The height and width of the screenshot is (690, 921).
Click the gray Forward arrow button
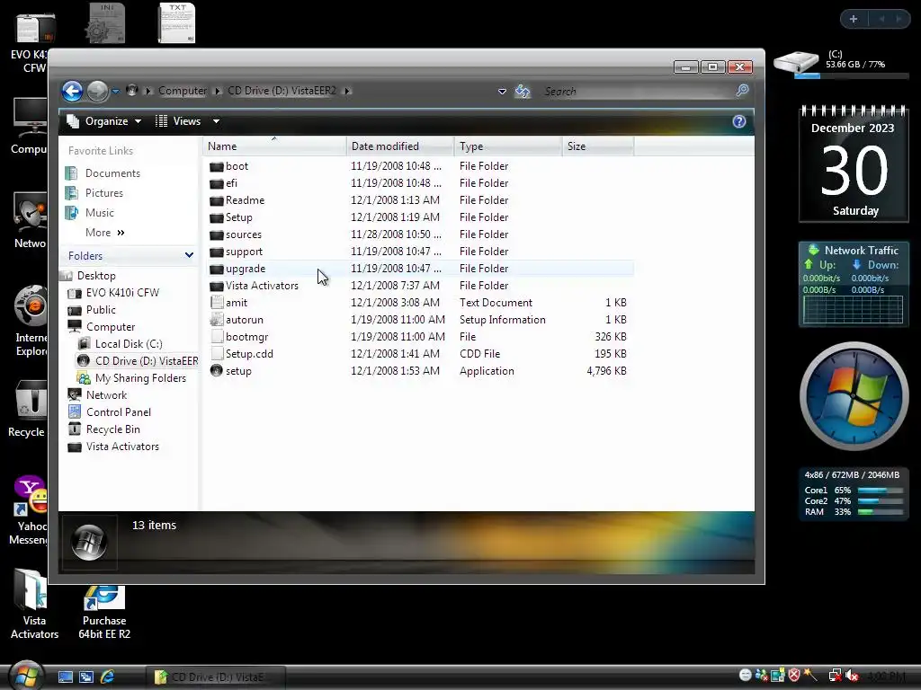point(97,91)
